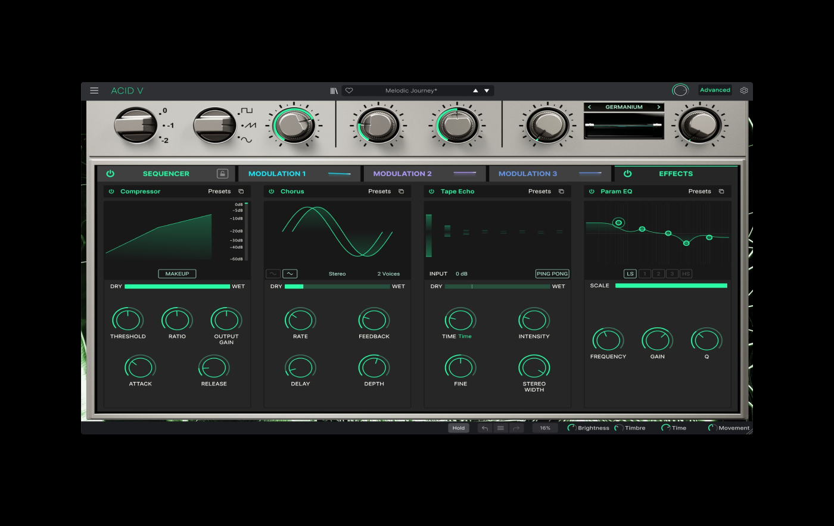Disable the Param EQ power toggle
The height and width of the screenshot is (526, 834).
tap(592, 192)
